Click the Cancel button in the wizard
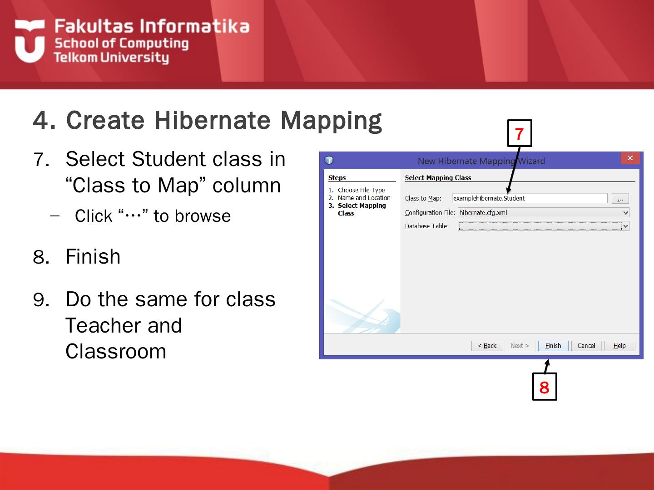This screenshot has height=490, width=654. click(x=586, y=346)
